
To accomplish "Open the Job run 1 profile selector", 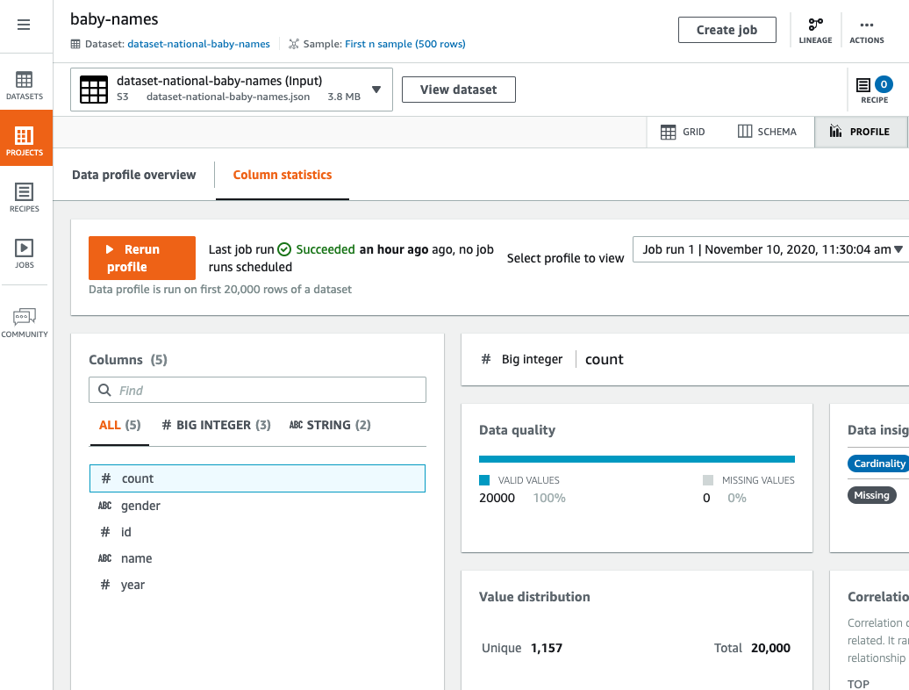I will (769, 249).
